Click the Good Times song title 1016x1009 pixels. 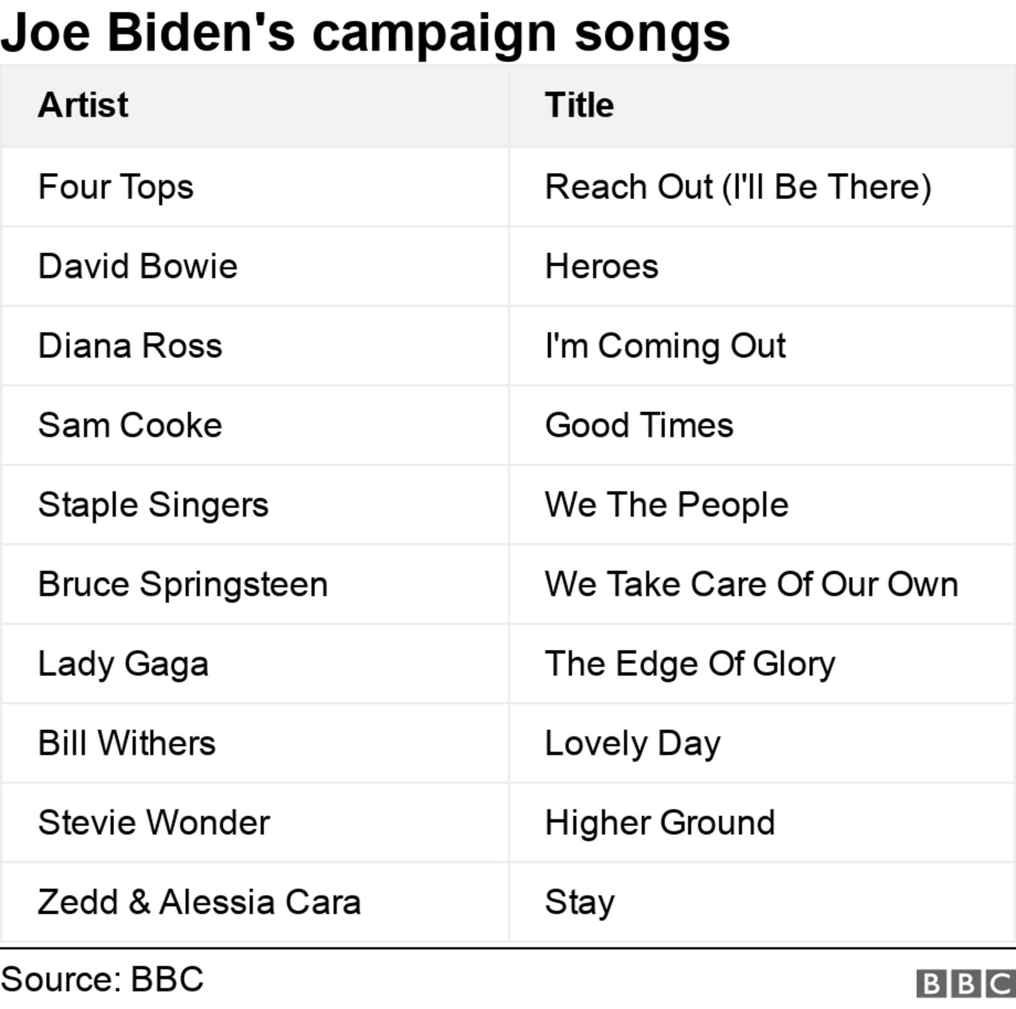pyautogui.click(x=639, y=425)
